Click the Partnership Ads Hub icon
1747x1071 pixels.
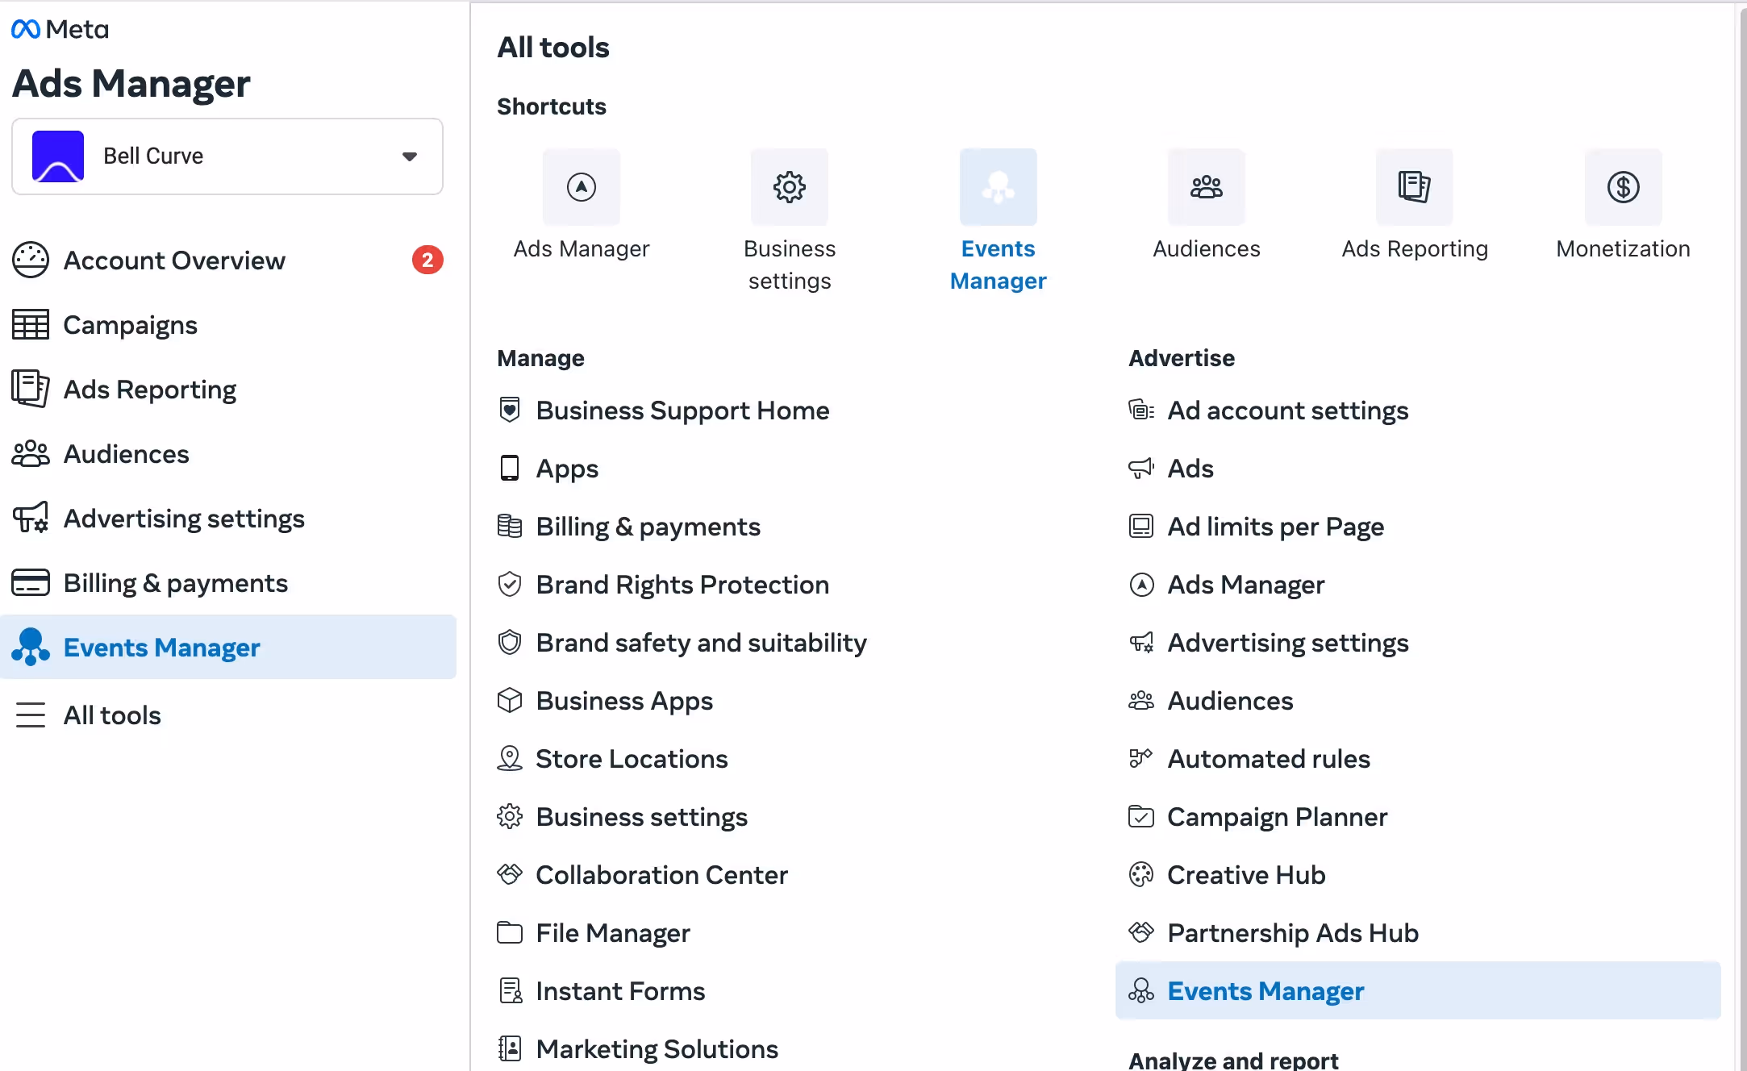point(1141,933)
